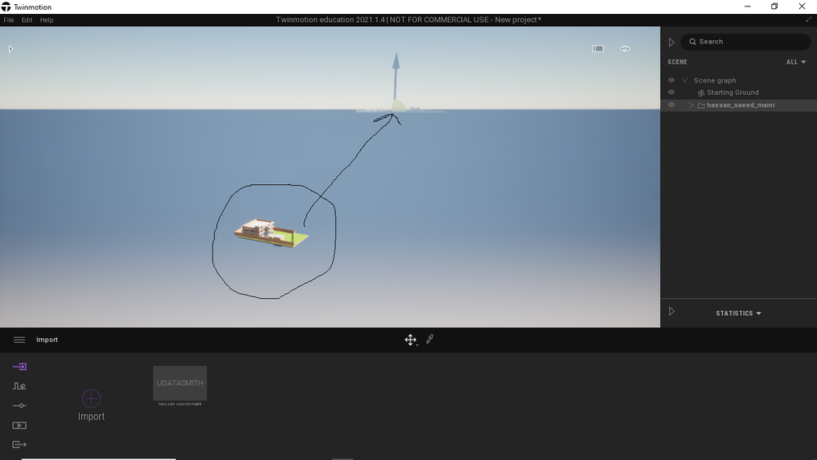Viewport: 817px width, 460px height.
Task: Open the Import tab in left sidebar
Action: [20, 367]
